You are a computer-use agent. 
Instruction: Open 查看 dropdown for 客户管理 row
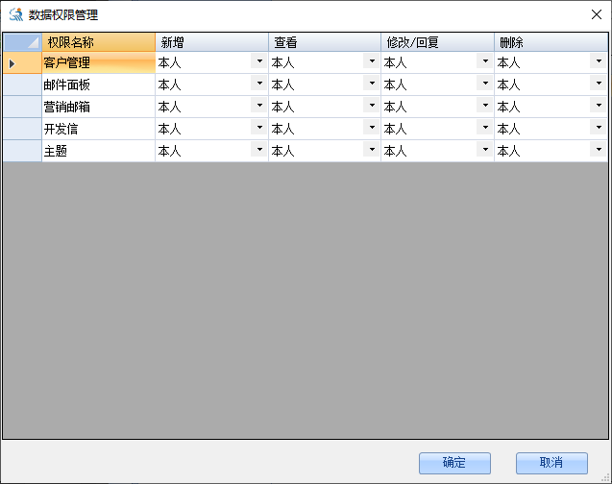(x=372, y=61)
